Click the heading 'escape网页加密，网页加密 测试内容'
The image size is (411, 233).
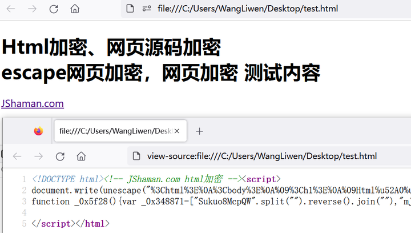(161, 73)
